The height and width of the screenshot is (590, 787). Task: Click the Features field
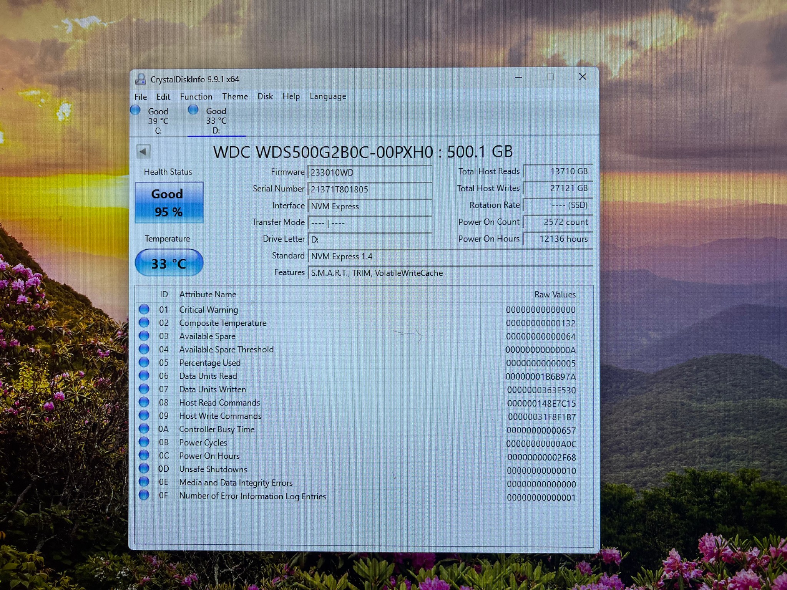(x=450, y=273)
